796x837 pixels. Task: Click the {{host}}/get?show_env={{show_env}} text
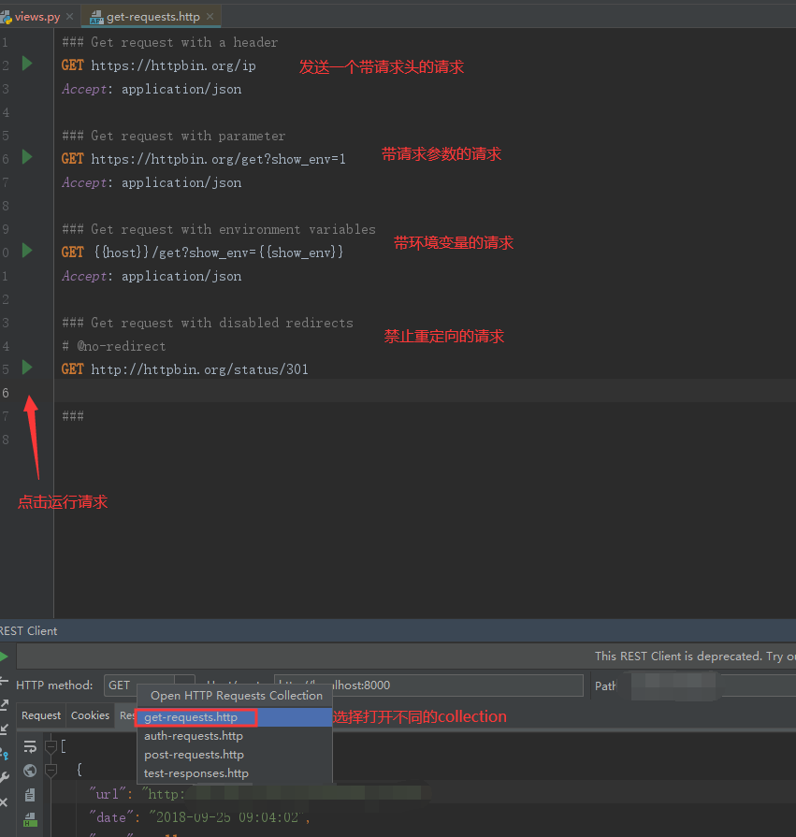tap(219, 253)
